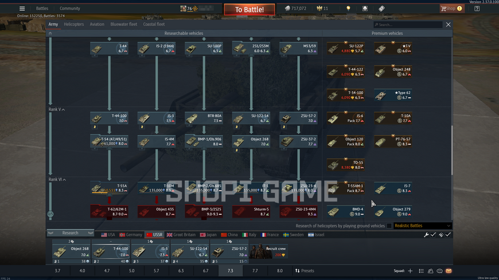
Task: Select premium Object 279 icon
Action: pos(393,211)
